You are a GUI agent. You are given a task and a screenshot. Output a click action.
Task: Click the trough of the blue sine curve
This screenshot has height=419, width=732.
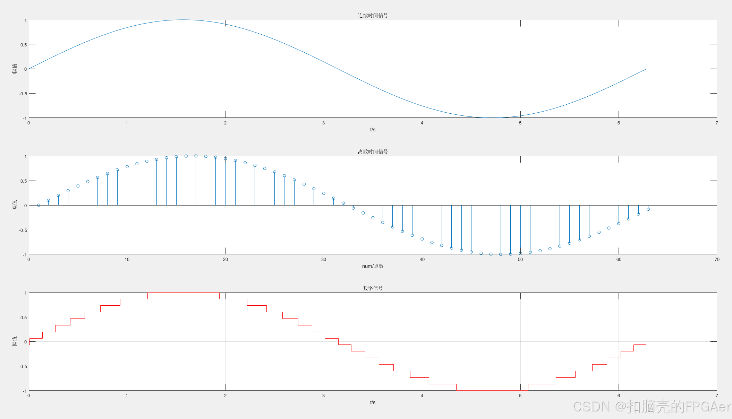pos(492,118)
